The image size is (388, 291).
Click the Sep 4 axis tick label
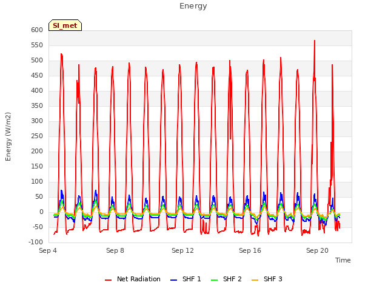(48, 250)
